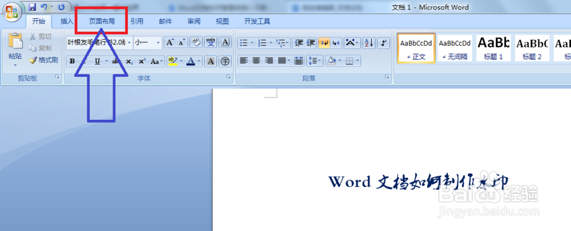Save the document from Quick Access toolbar
The height and width of the screenshot is (231, 571).
(32, 6)
